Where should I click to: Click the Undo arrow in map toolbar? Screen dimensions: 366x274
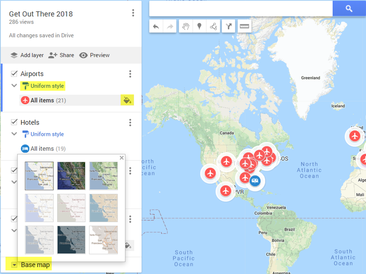(x=156, y=26)
